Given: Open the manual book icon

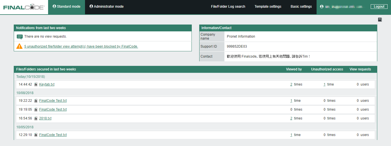Looking at the screenshot, I should coord(380,20).
